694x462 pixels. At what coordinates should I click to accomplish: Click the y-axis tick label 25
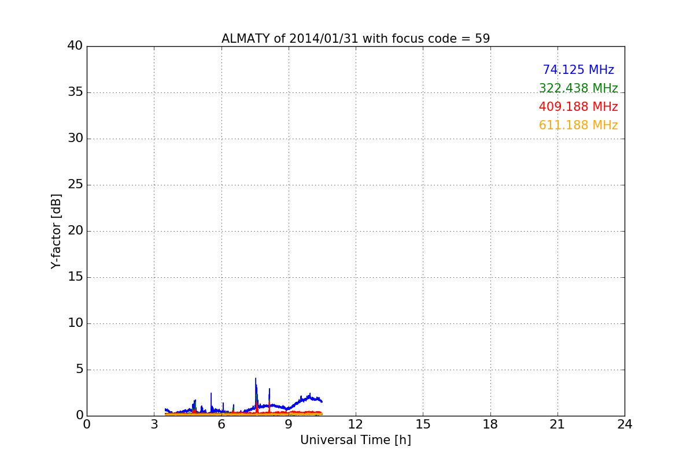coord(75,184)
